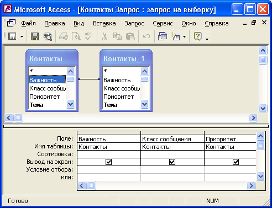
Task: Select Важность field in Контакты_1 table
Action: click(x=121, y=80)
